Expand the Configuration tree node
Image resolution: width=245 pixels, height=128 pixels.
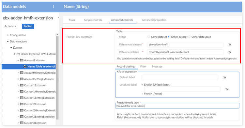8,35
